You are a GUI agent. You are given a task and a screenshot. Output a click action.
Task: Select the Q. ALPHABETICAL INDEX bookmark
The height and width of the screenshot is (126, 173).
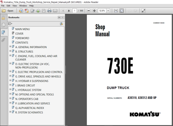(x=30, y=108)
